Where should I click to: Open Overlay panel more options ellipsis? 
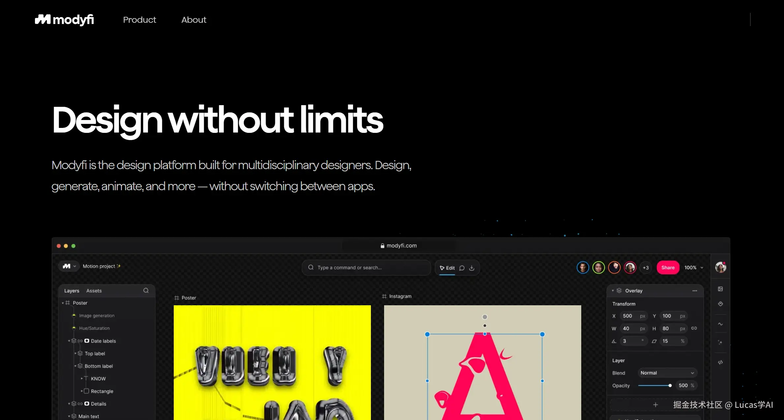click(695, 291)
